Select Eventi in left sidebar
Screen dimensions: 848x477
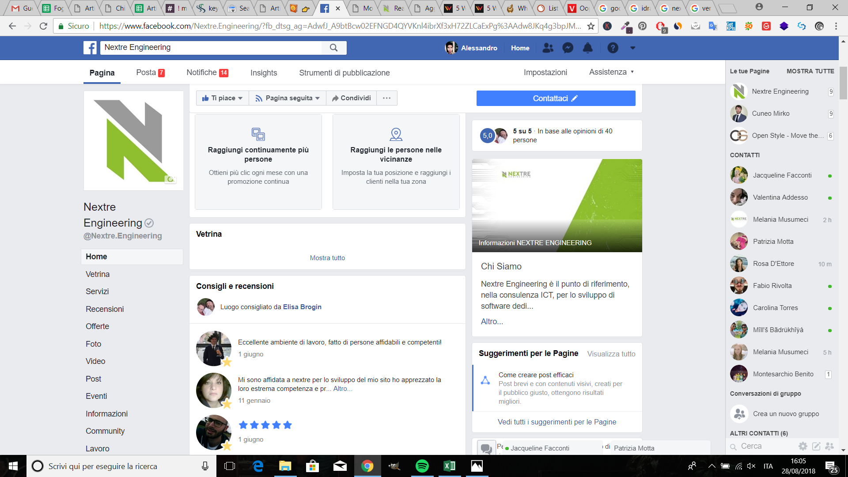[x=96, y=396]
